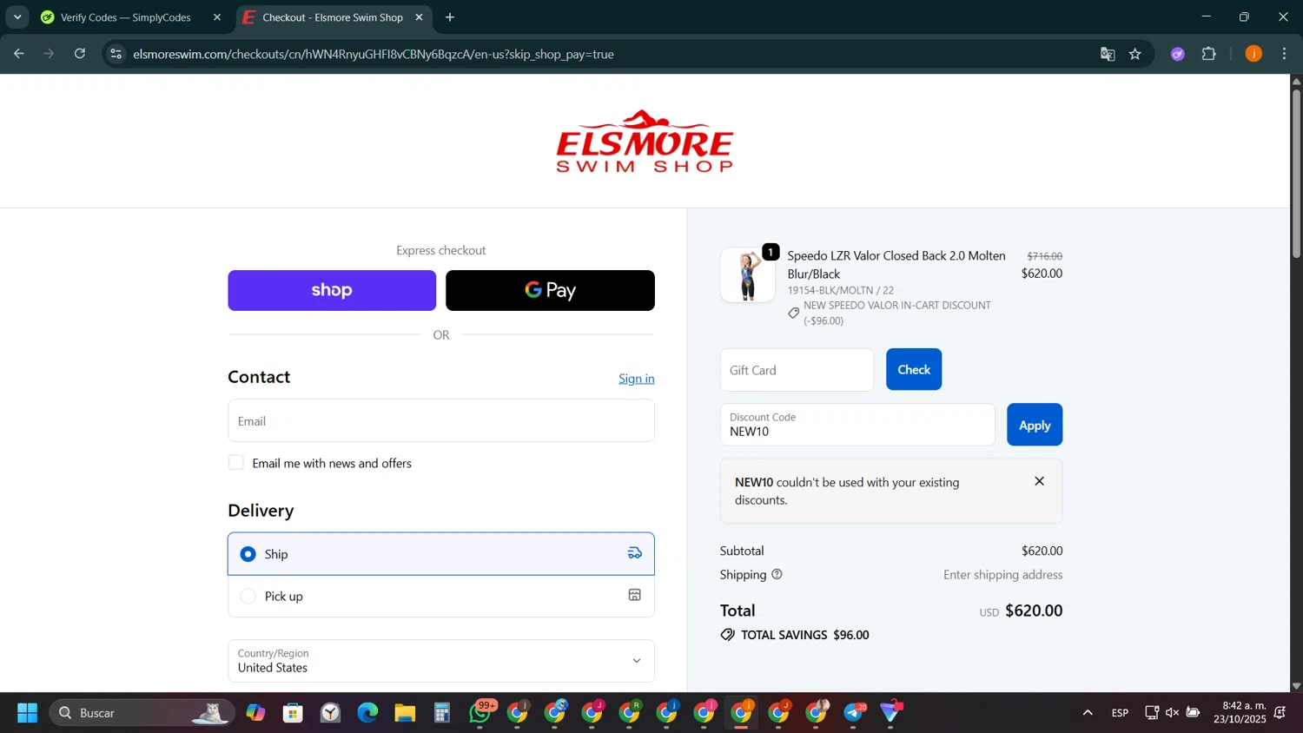The height and width of the screenshot is (733, 1303).
Task: Bookmark this page with the star icon
Action: coord(1135,54)
